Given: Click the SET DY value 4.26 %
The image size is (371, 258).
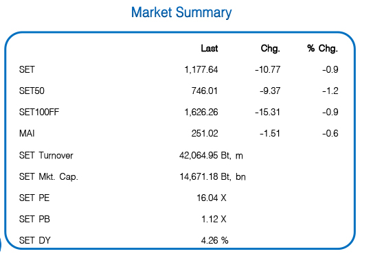Looking at the screenshot, I should point(214,241).
